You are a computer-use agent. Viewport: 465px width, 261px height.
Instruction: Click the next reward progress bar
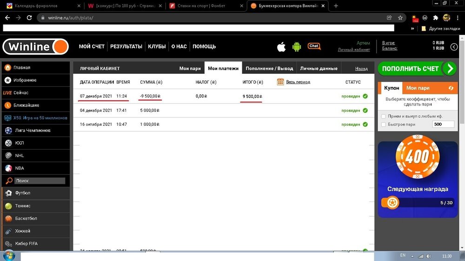point(417,202)
